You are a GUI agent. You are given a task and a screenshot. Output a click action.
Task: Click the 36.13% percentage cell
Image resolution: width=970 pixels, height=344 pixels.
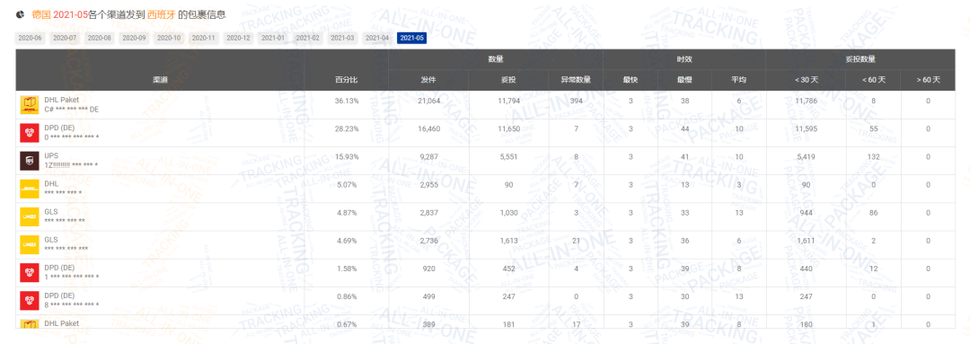pyautogui.click(x=347, y=101)
